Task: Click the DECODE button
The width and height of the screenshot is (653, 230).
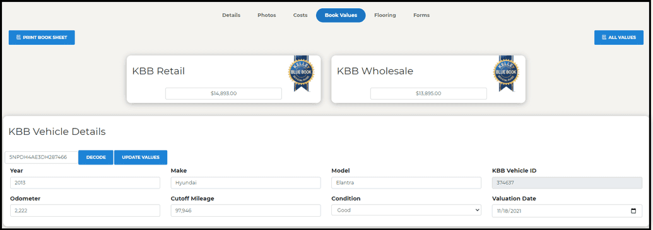Action: tap(96, 158)
